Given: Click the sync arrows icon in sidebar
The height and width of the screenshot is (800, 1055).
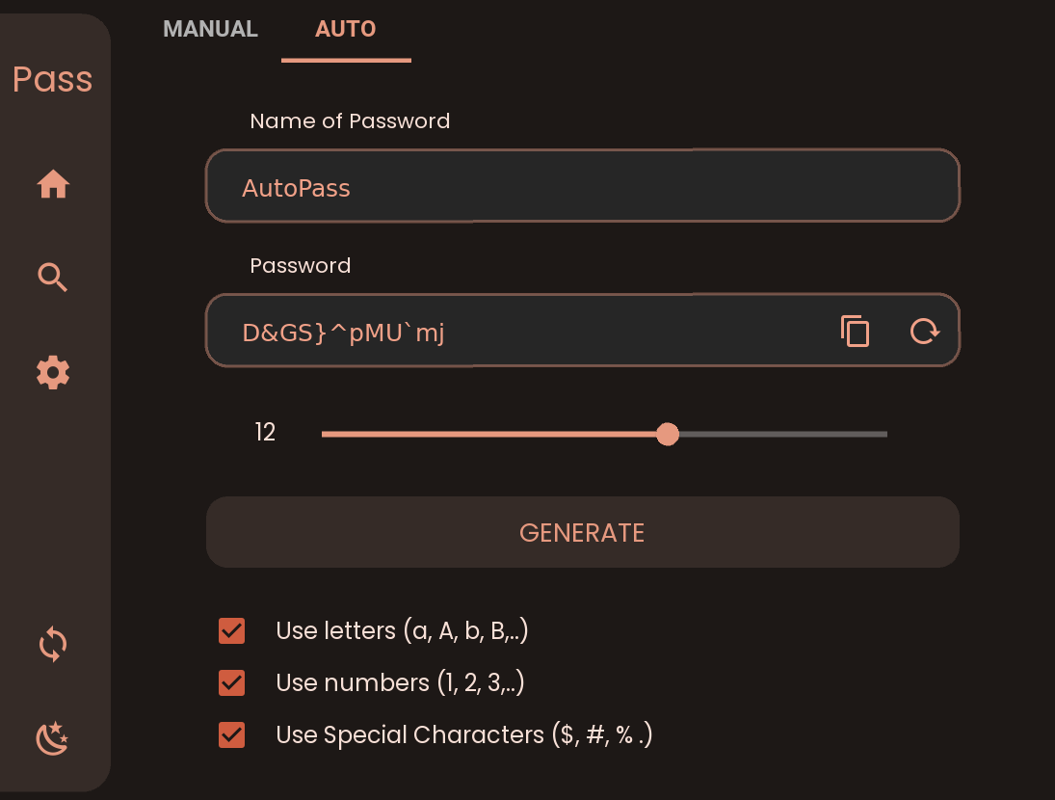Looking at the screenshot, I should click(53, 645).
